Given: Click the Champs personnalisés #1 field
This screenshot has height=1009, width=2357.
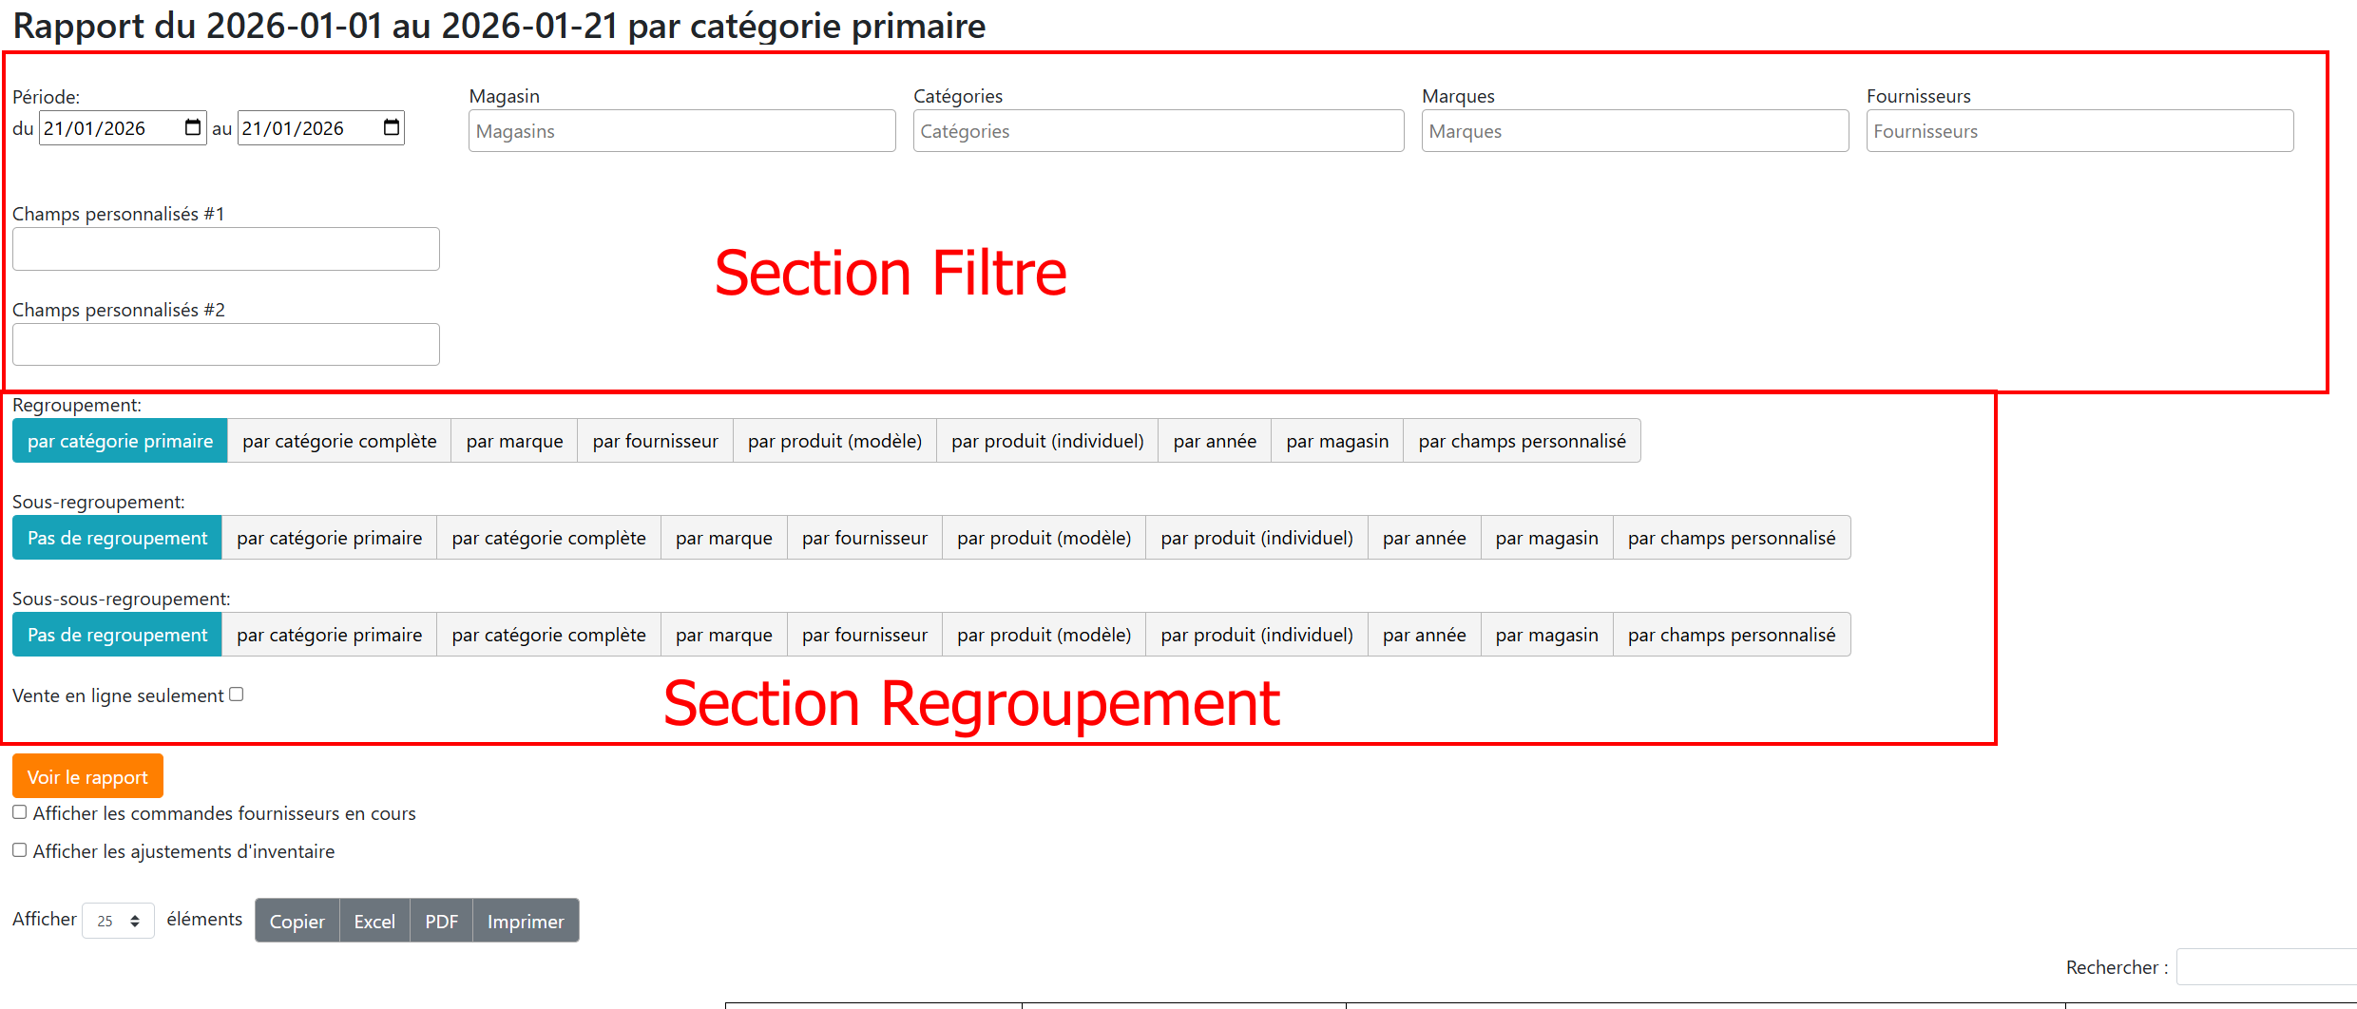Looking at the screenshot, I should click(x=226, y=249).
